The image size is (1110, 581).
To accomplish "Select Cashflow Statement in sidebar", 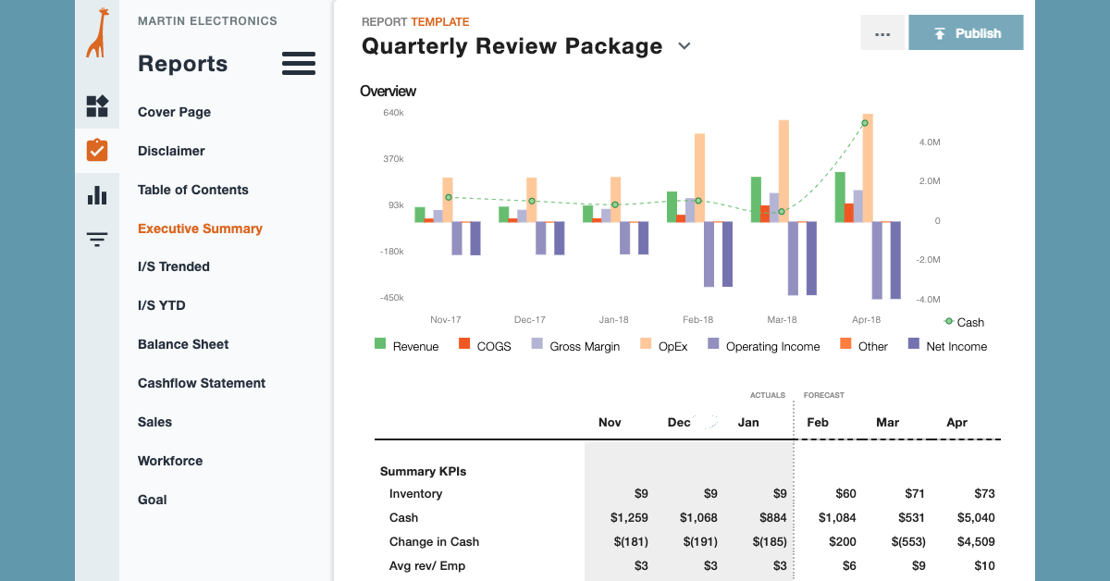I will pos(202,383).
